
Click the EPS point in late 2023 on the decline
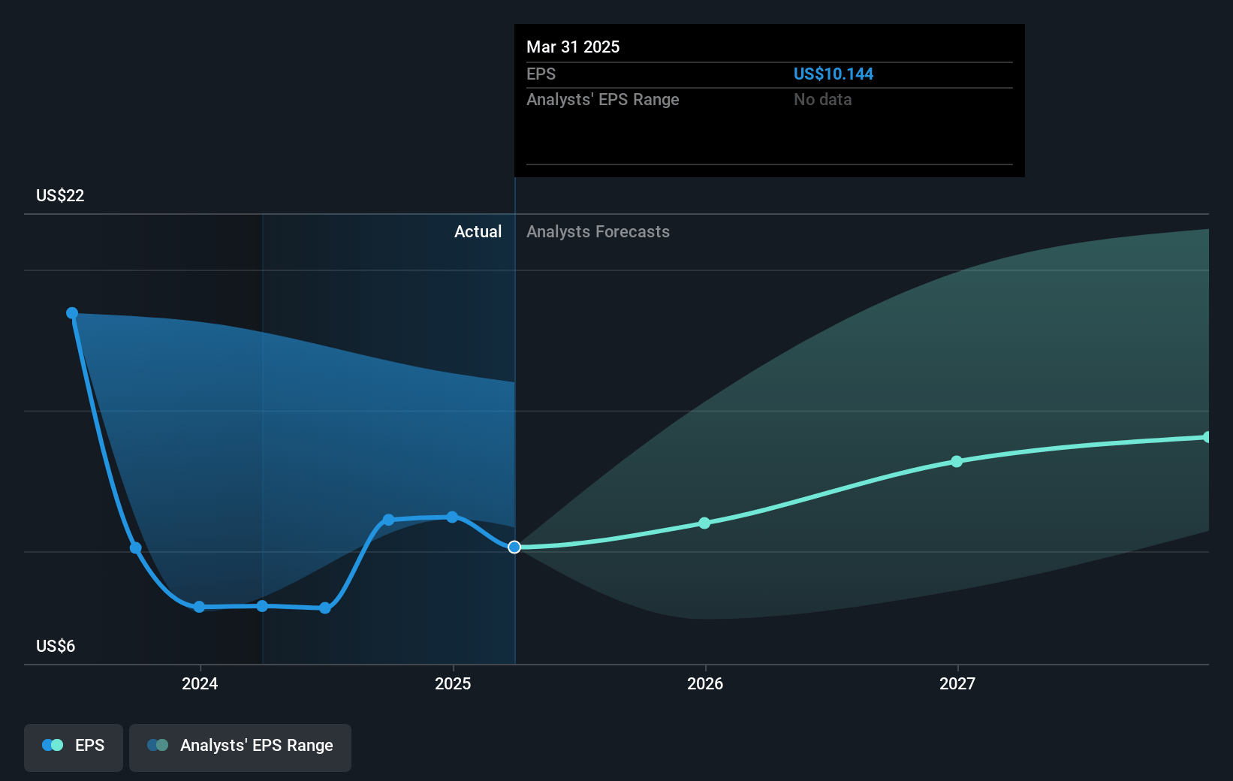click(136, 548)
